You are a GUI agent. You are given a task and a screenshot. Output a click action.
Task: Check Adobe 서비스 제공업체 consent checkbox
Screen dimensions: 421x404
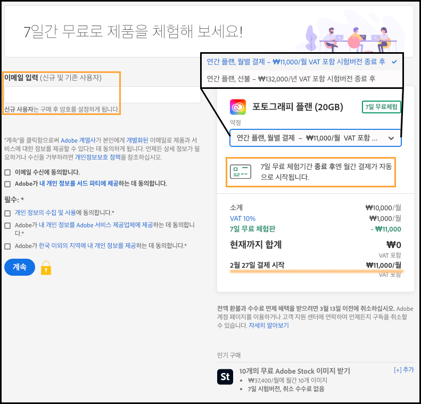coord(7,226)
